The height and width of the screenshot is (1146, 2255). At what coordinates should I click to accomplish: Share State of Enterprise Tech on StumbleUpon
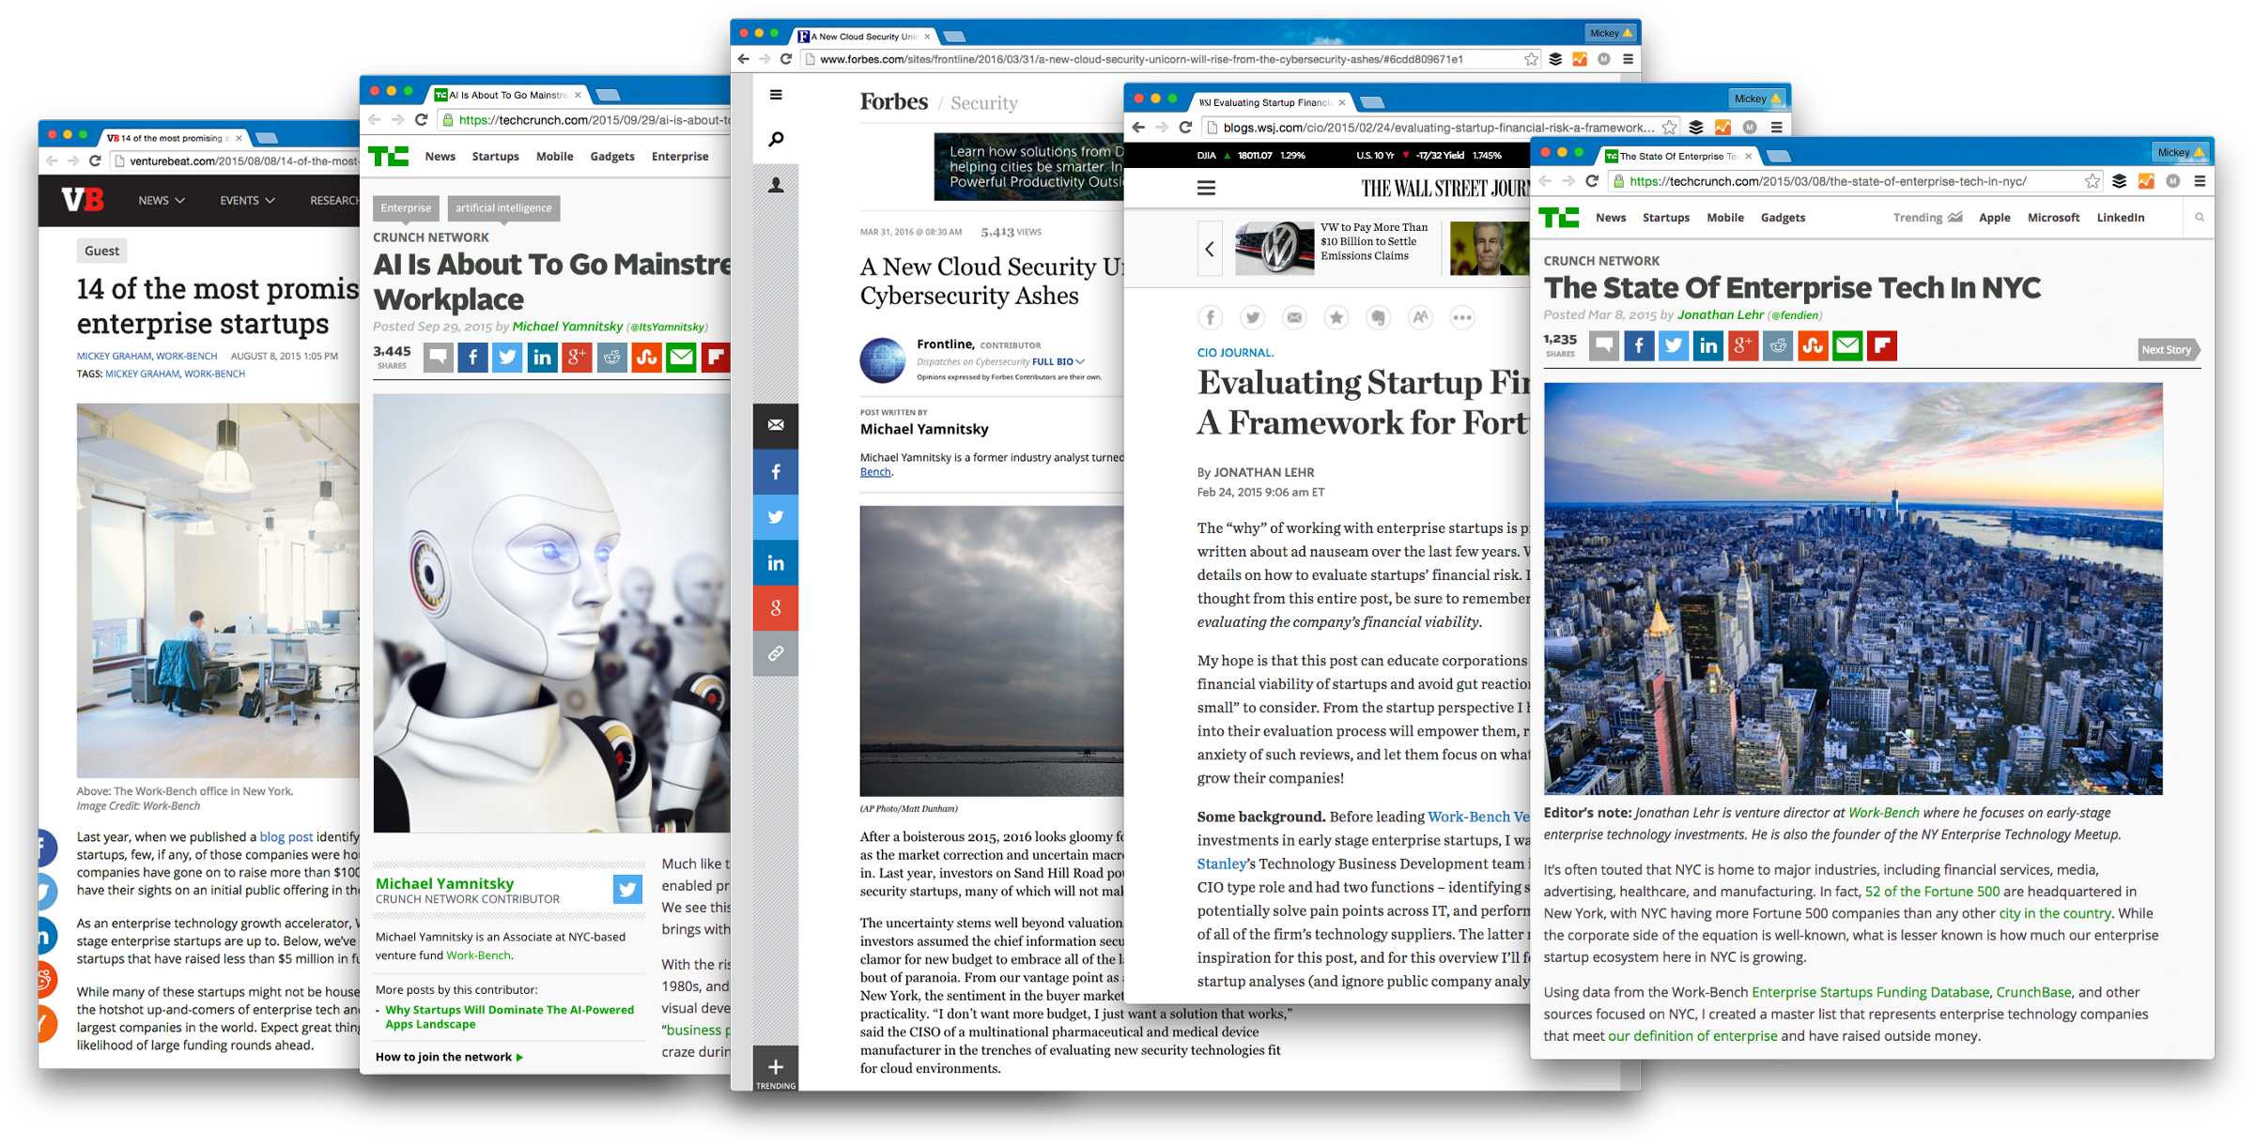(x=1813, y=346)
